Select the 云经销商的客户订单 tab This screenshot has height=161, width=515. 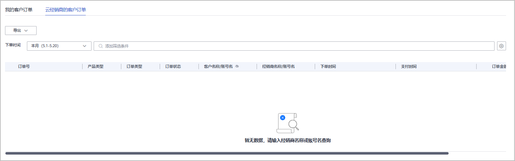pyautogui.click(x=65, y=10)
